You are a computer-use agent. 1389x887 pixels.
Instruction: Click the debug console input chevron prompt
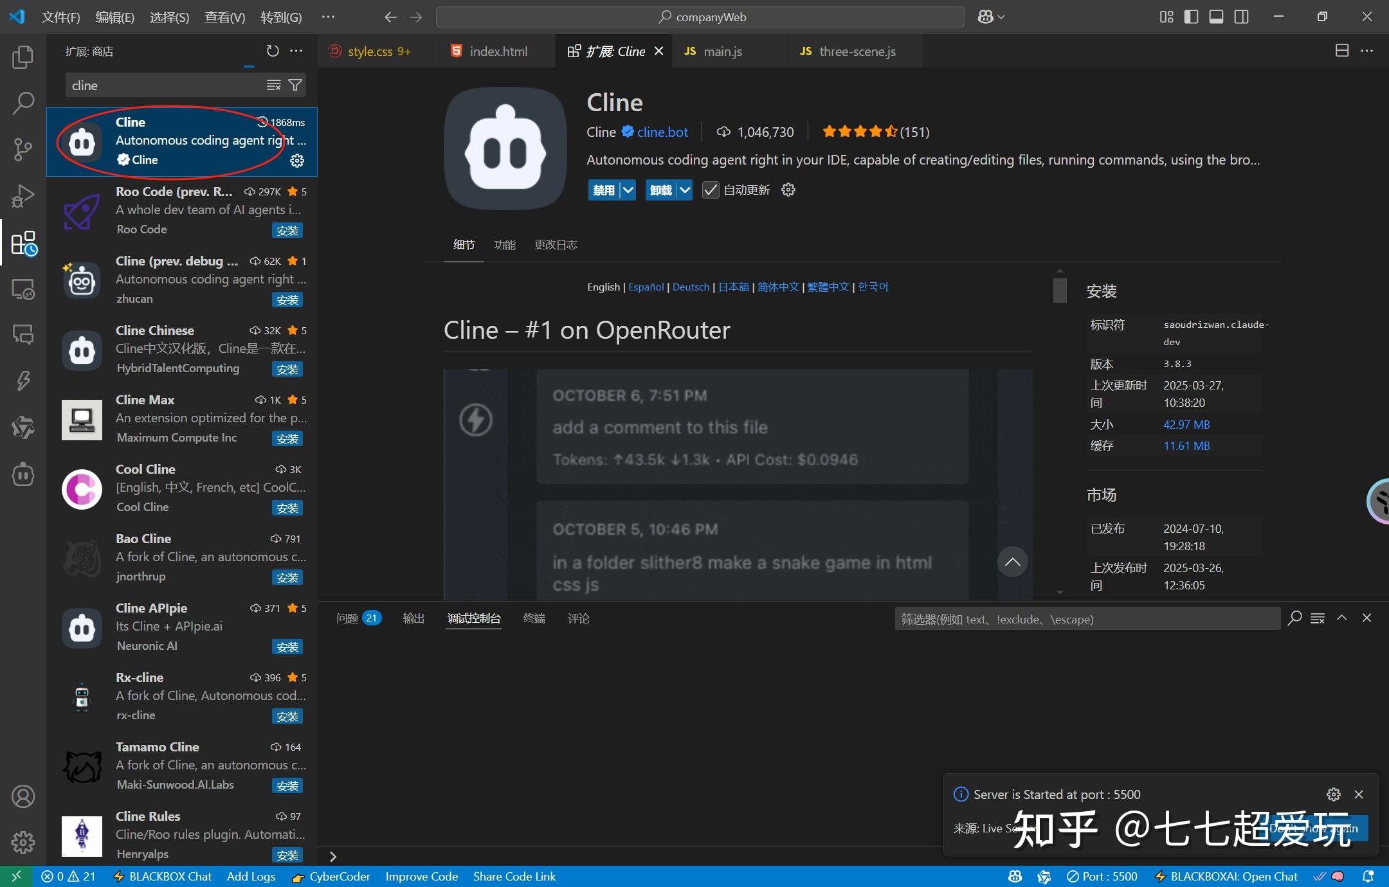pyautogui.click(x=332, y=856)
